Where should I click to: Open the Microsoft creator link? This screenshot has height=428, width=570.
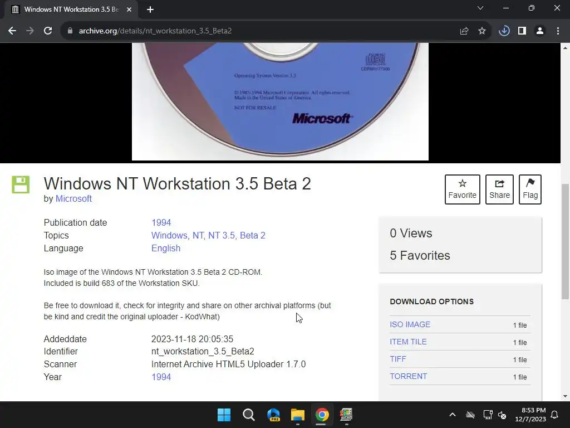click(73, 199)
